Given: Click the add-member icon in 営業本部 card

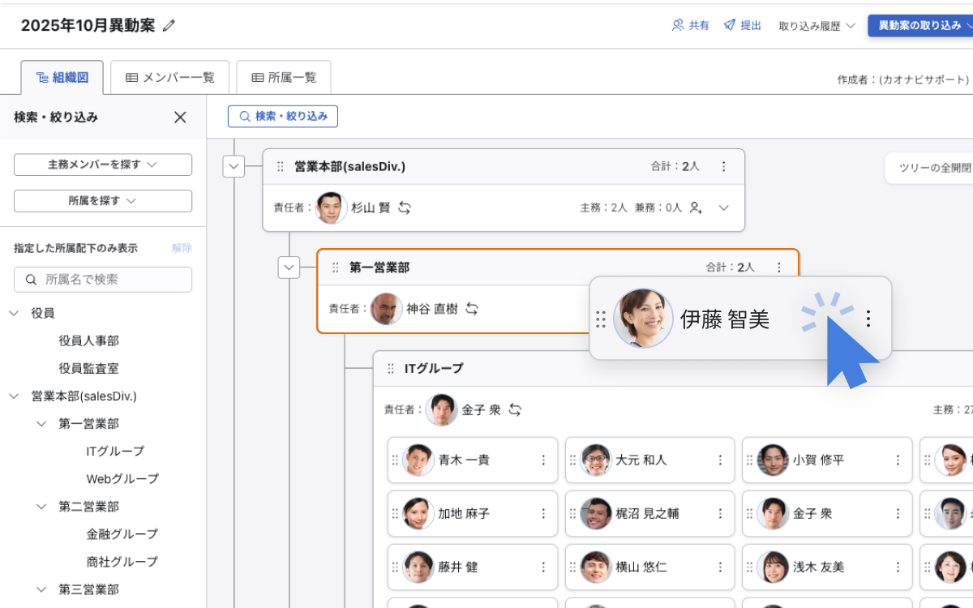Looking at the screenshot, I should 696,208.
